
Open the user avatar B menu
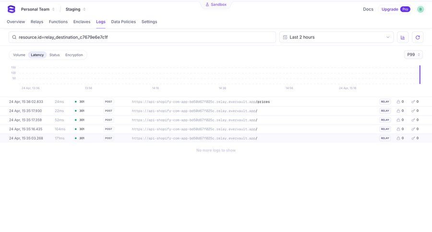(x=420, y=9)
